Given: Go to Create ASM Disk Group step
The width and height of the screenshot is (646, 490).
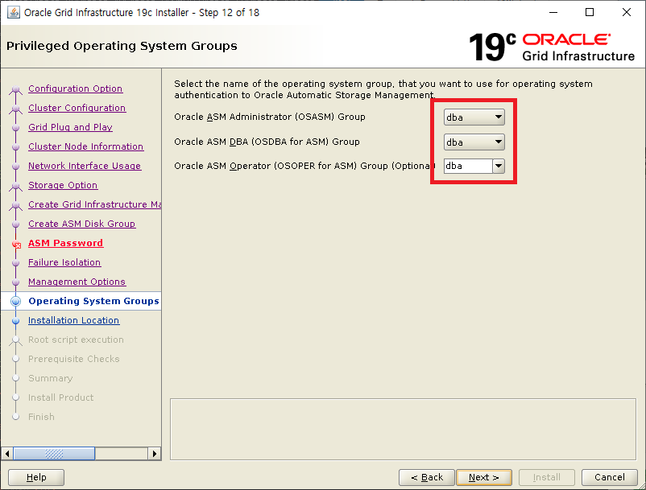Looking at the screenshot, I should coord(82,224).
